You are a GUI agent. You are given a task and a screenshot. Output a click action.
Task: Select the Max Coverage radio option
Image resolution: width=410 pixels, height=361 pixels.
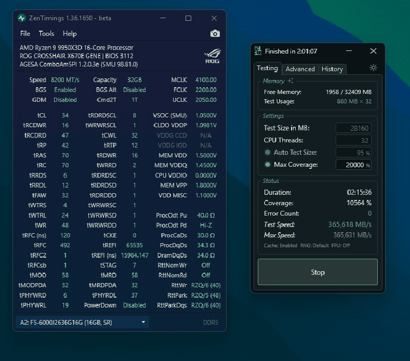coord(268,165)
